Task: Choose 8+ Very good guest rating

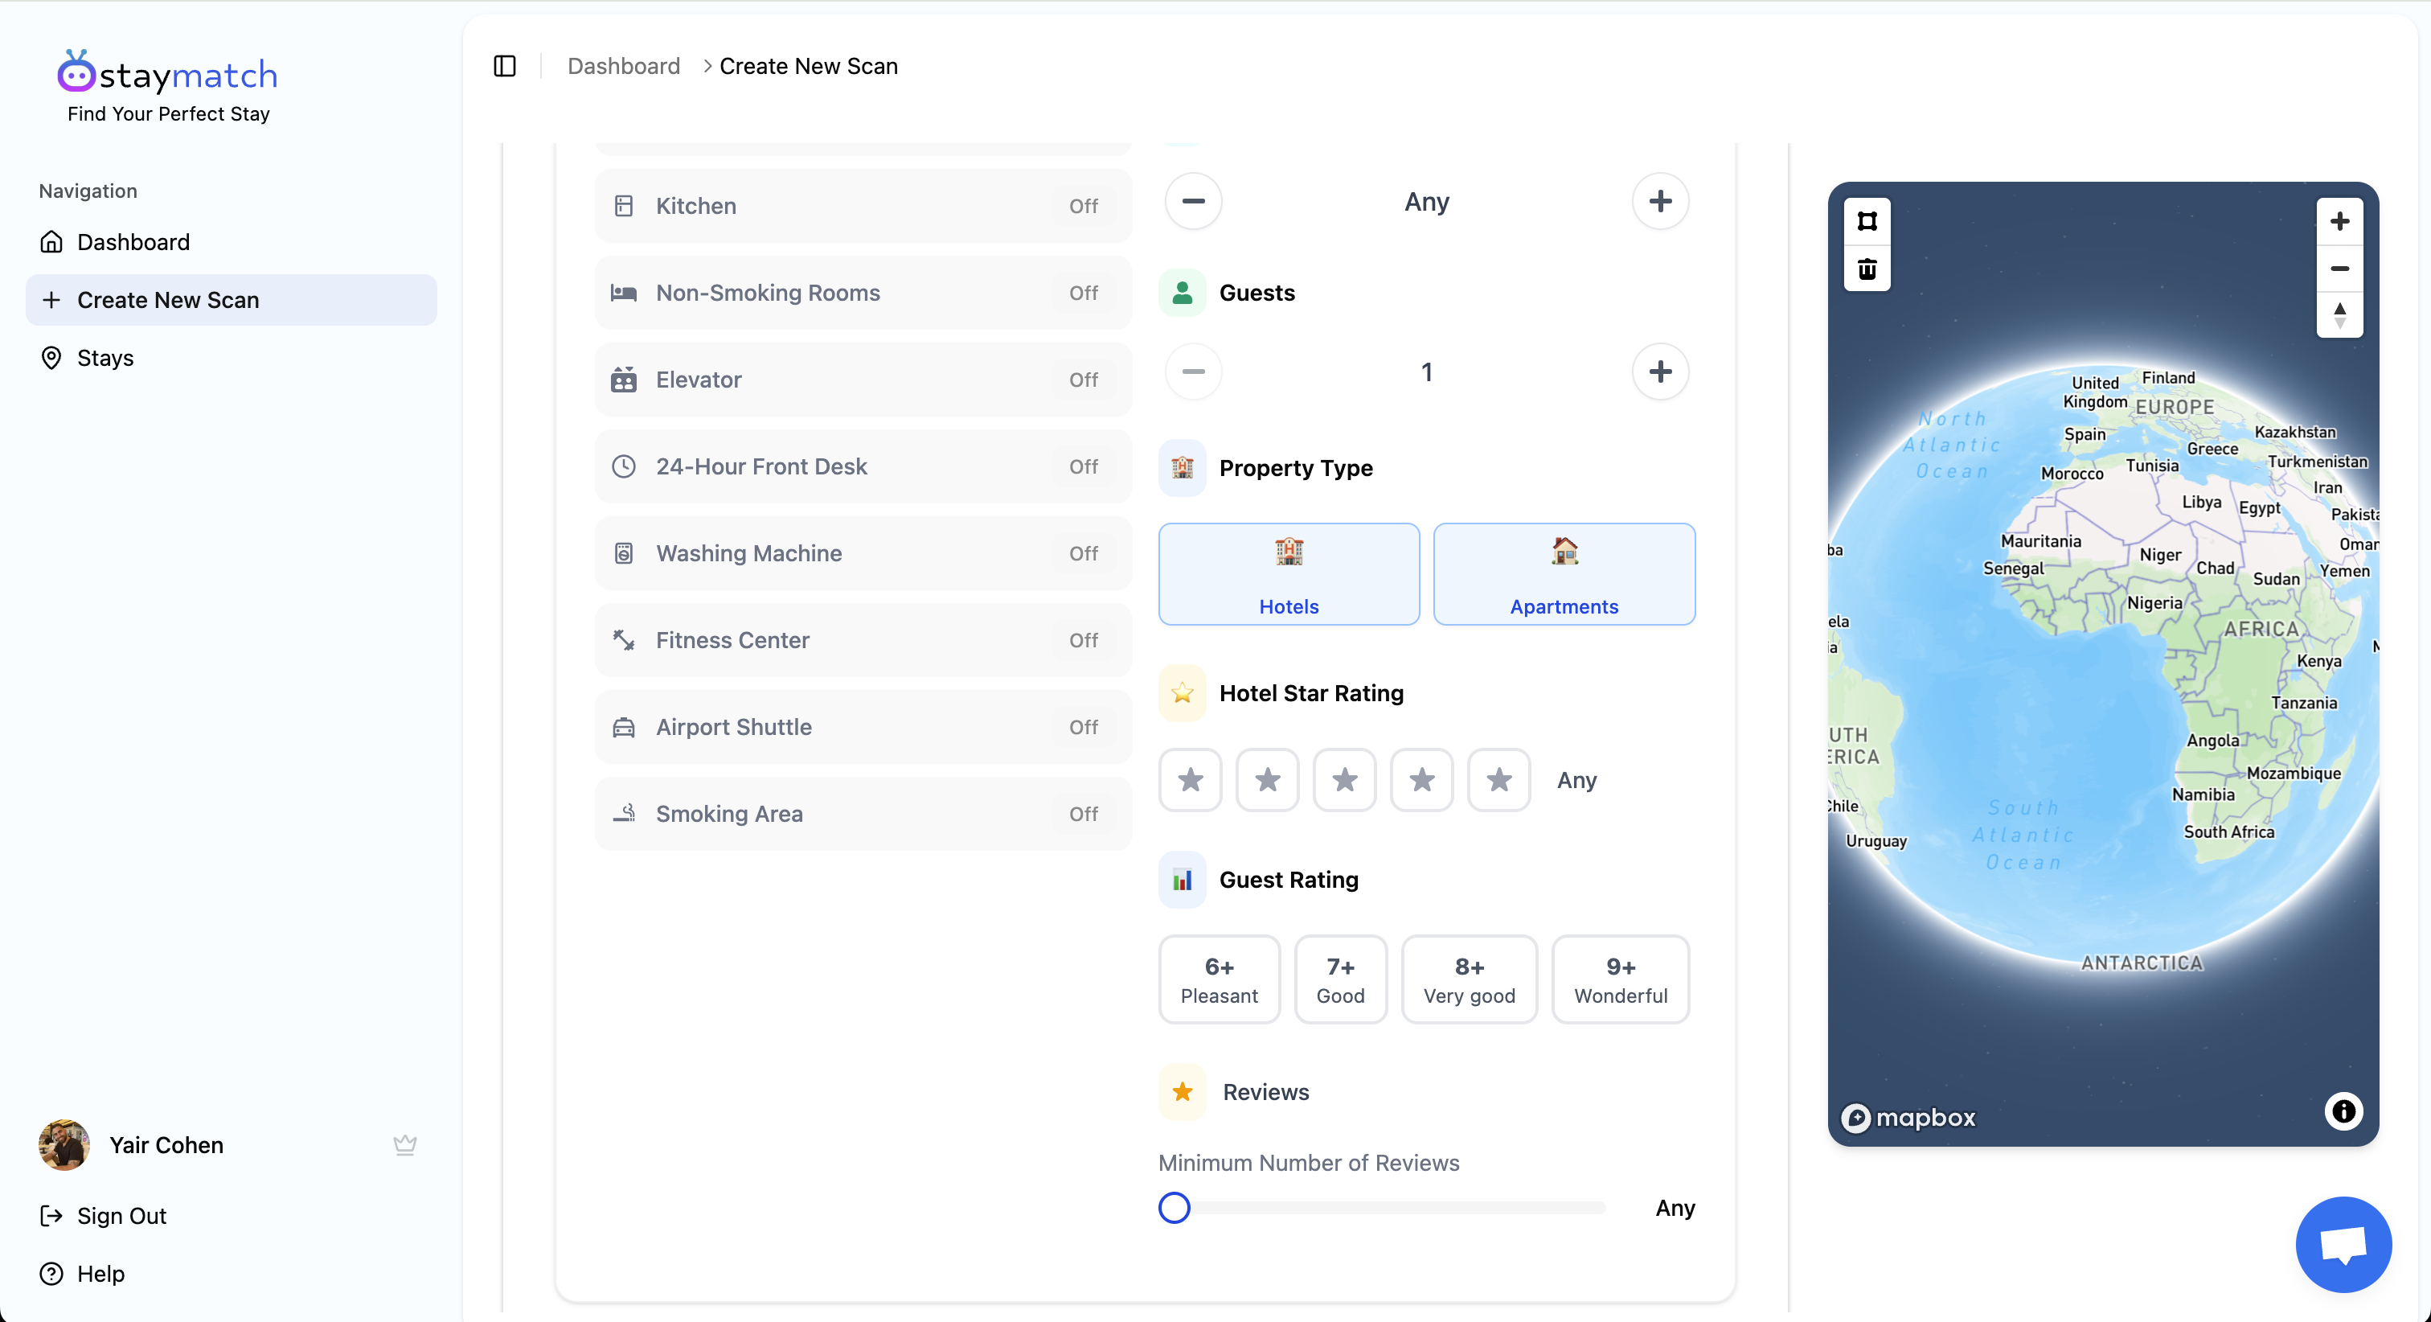Action: coord(1470,980)
